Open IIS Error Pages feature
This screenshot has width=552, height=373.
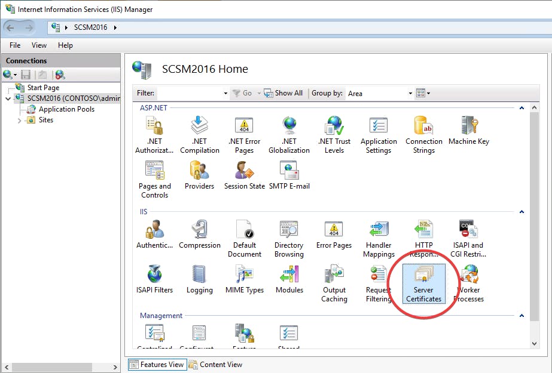pyautogui.click(x=334, y=235)
